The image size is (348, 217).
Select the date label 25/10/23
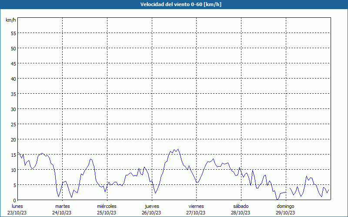[107, 213]
